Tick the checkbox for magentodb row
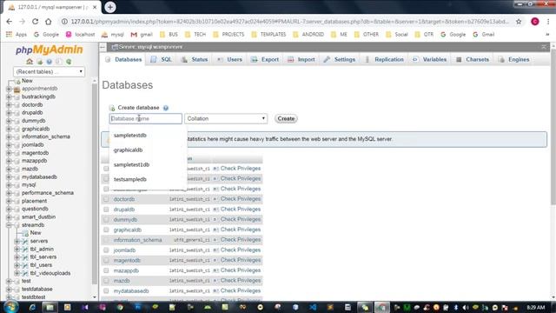 point(106,261)
